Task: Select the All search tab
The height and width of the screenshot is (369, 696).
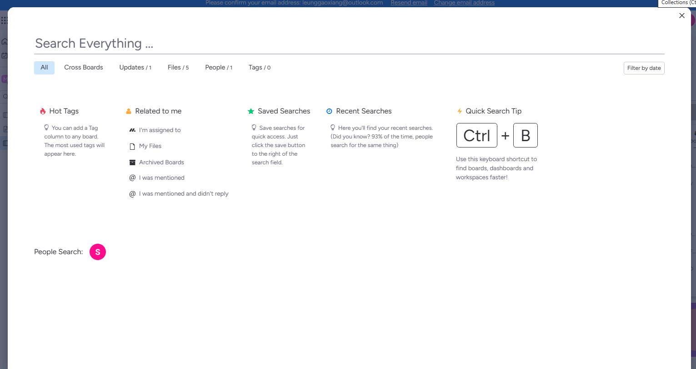Action: tap(44, 68)
